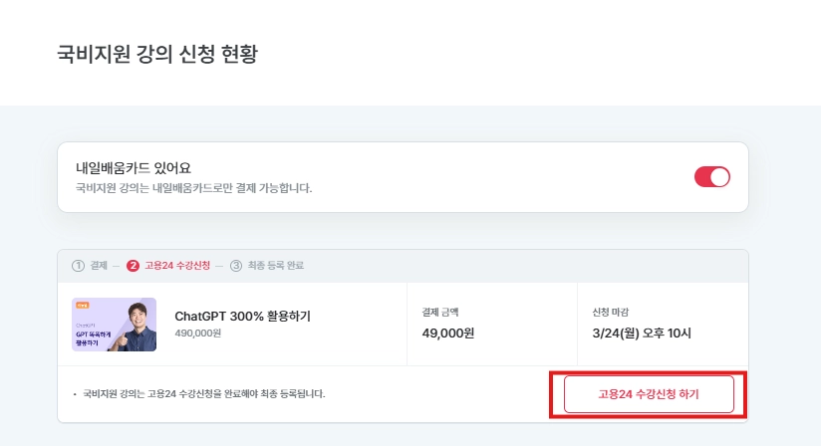Viewport: 821px width, 446px height.
Task: Click the step 3 circle icon
Action: 236,266
